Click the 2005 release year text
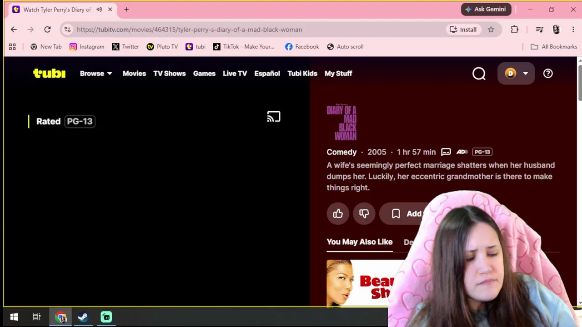This screenshot has height=327, width=582. [376, 152]
